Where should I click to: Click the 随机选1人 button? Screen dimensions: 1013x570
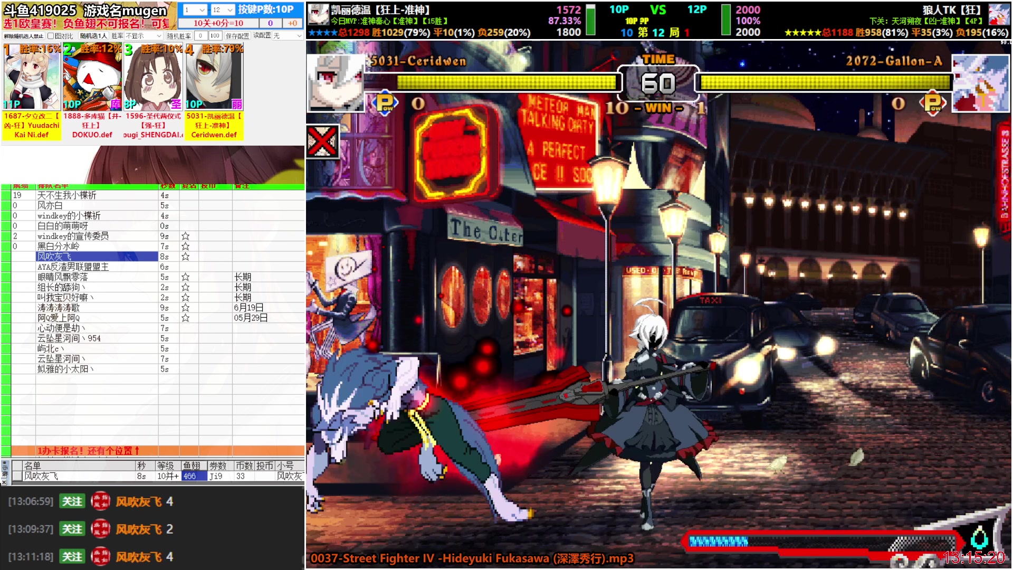(93, 36)
